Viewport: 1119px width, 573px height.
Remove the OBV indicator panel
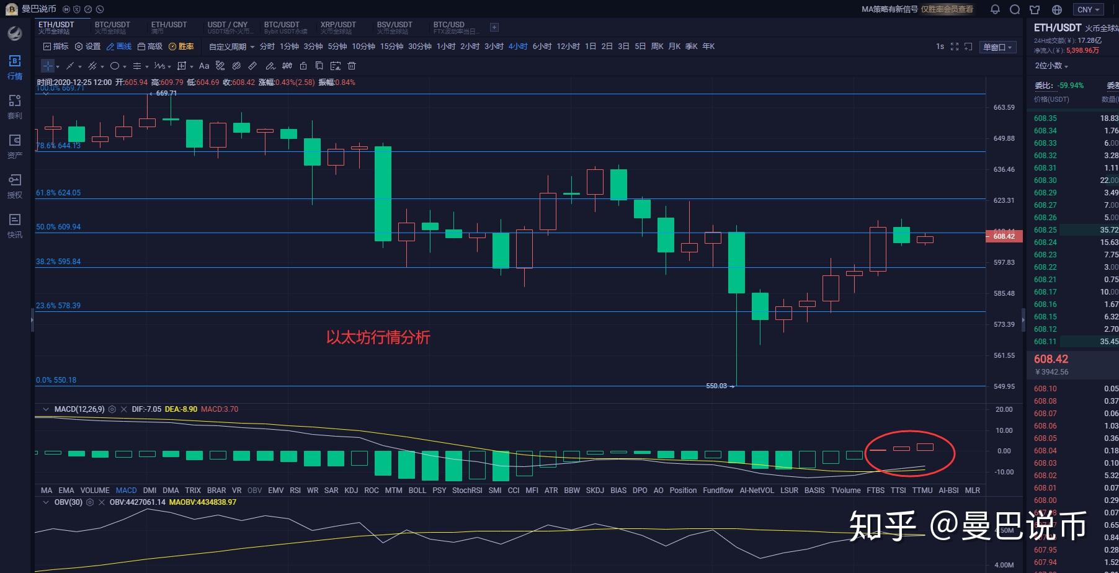click(101, 502)
